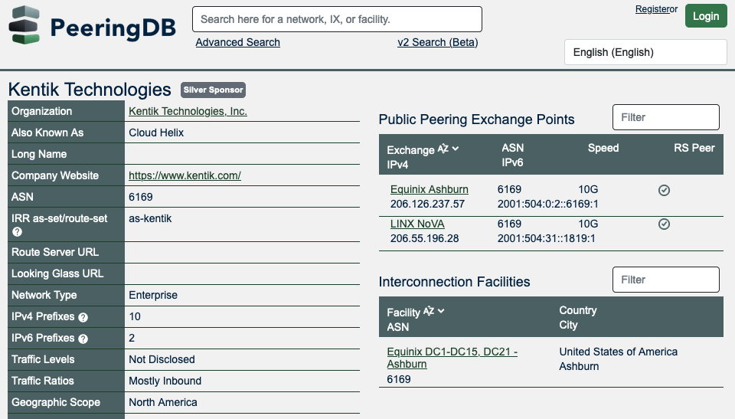Click the as-kentik IRR value
735x419 pixels.
(150, 218)
